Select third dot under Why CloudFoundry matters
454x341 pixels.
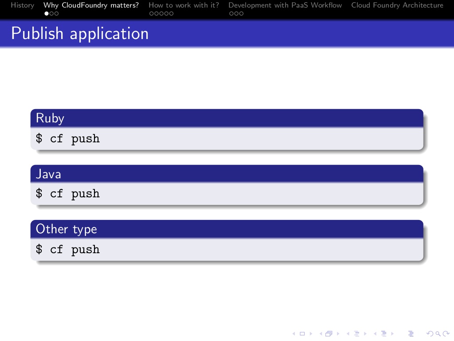[56, 13]
